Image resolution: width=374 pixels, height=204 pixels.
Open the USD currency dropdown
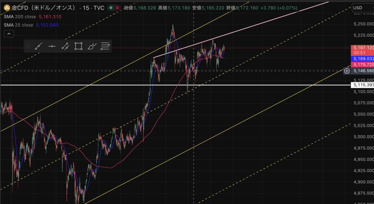pyautogui.click(x=362, y=8)
